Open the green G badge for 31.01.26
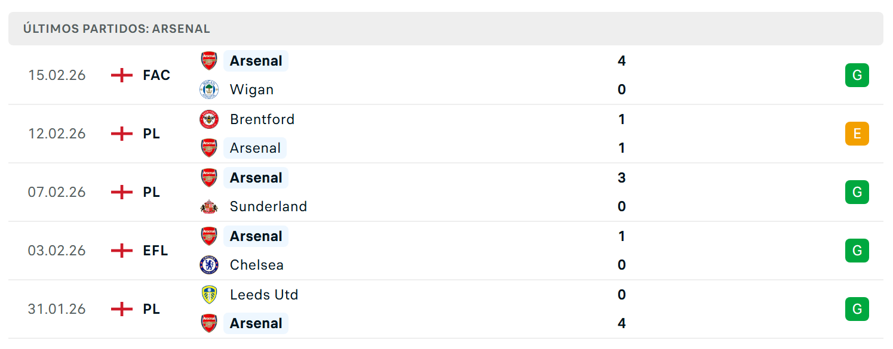This screenshot has height=349, width=893. pyautogui.click(x=857, y=309)
